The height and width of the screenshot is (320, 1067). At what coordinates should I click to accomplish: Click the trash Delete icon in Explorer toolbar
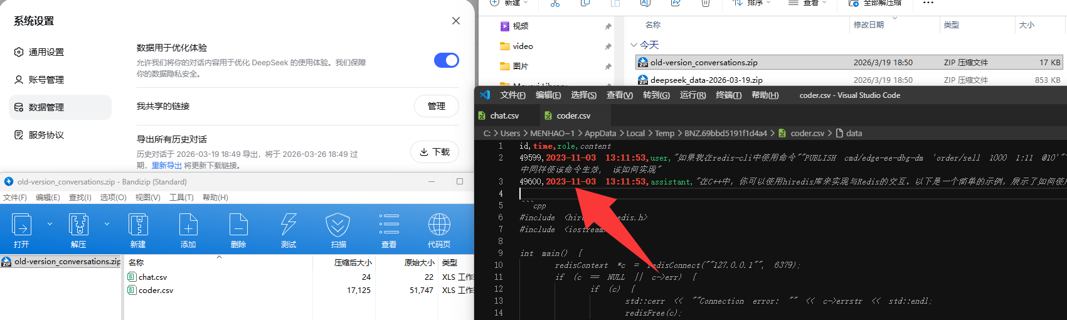(706, 3)
